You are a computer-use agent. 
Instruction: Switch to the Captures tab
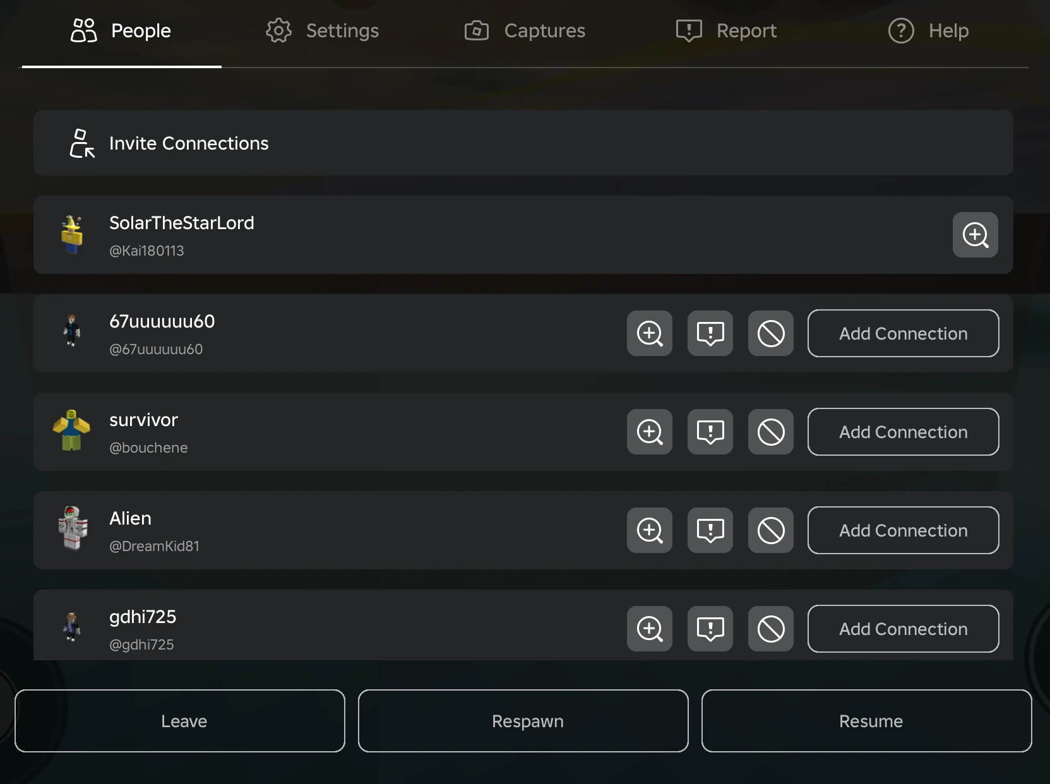pos(525,31)
